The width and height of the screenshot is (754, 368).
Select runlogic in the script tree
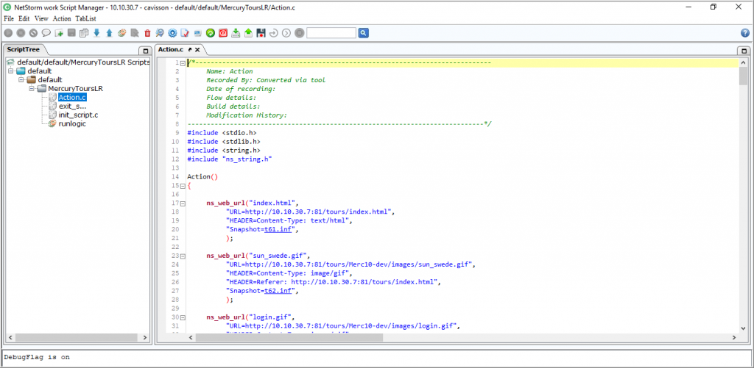point(72,124)
